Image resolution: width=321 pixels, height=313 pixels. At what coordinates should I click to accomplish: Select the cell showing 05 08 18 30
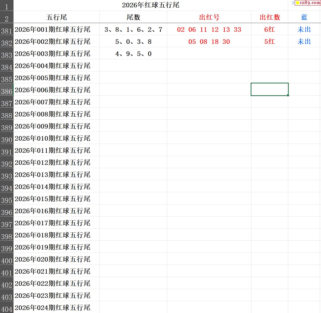[x=209, y=42]
